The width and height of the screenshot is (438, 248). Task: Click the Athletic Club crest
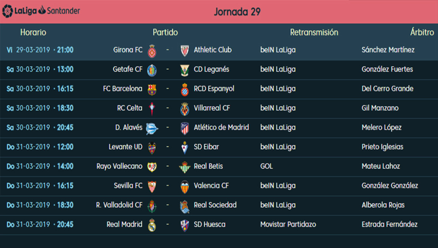coord(185,50)
